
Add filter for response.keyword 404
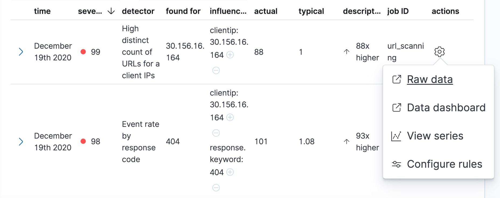(x=230, y=172)
